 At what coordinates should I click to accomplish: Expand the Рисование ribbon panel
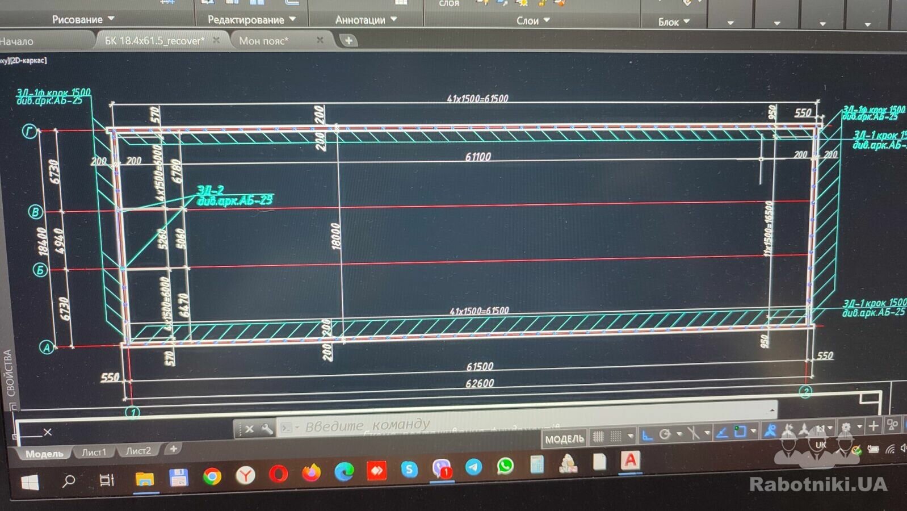83,19
